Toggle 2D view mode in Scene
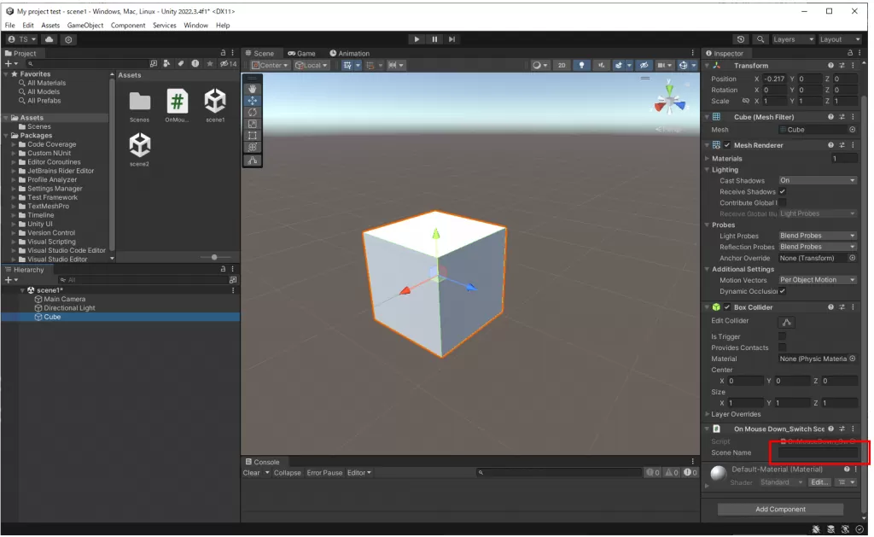Screen dimensions: 874x537 coord(562,65)
